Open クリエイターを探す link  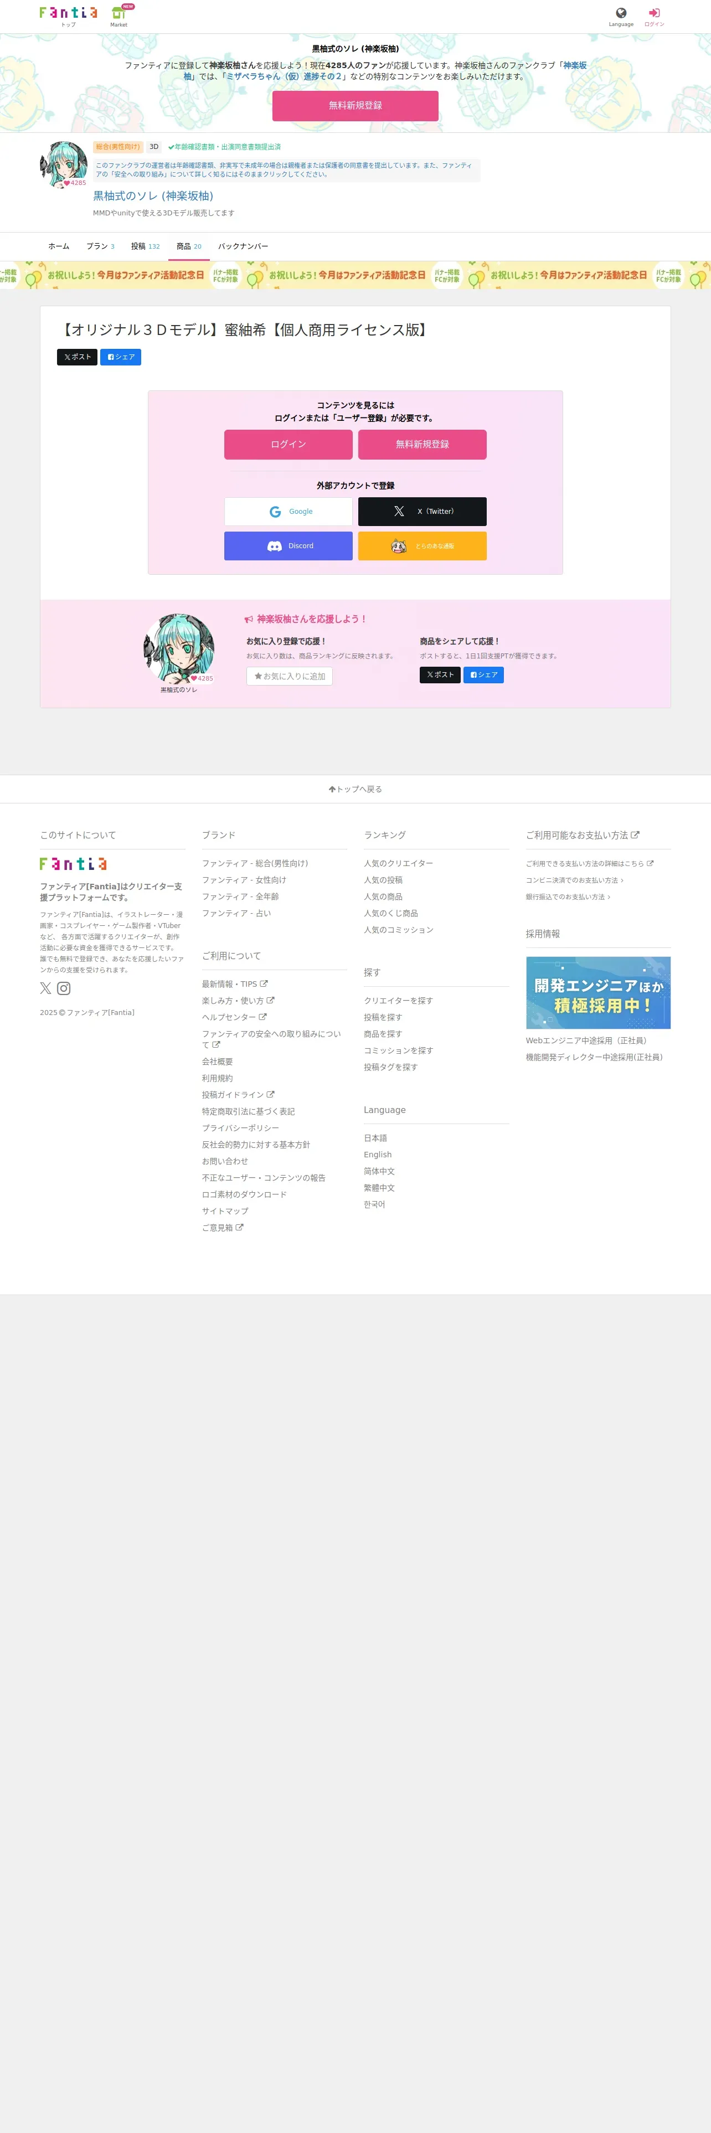tap(398, 1001)
